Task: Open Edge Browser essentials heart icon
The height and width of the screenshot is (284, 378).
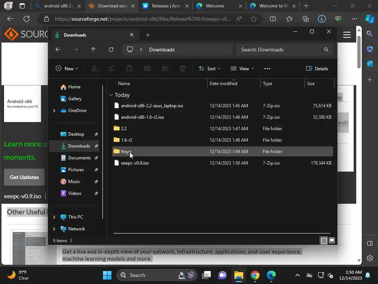Action: [338, 19]
